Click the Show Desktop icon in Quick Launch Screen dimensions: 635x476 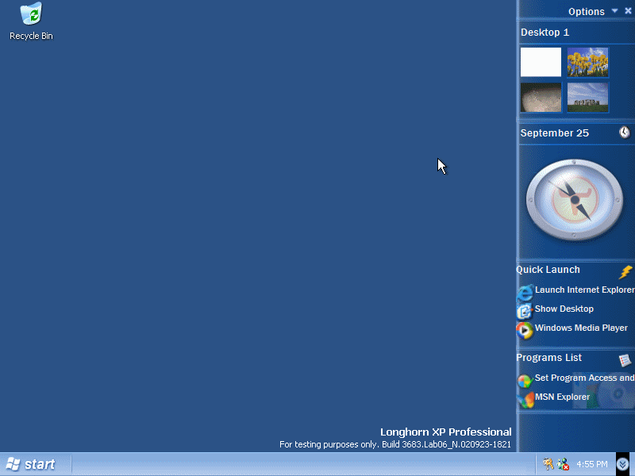click(x=525, y=311)
